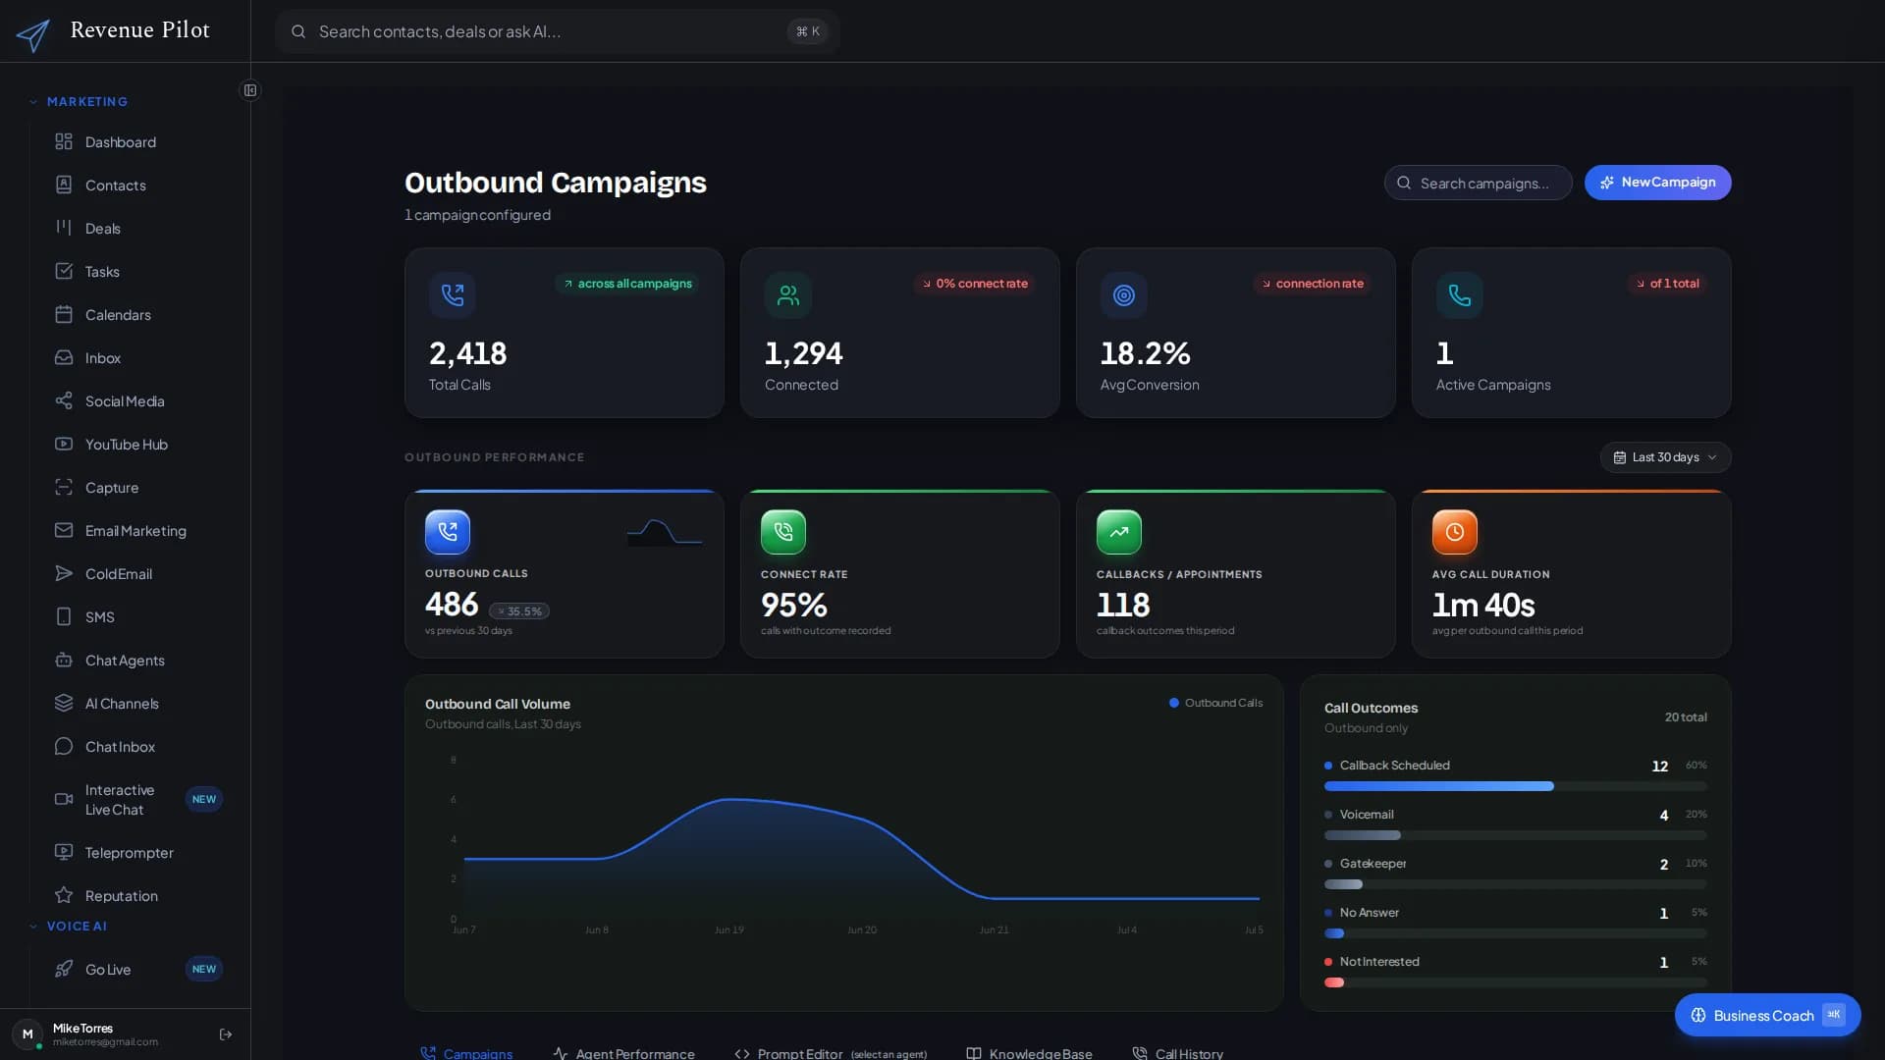Screen dimensions: 1885x1060
Task: Click the Connected people icon
Action: point(788,294)
